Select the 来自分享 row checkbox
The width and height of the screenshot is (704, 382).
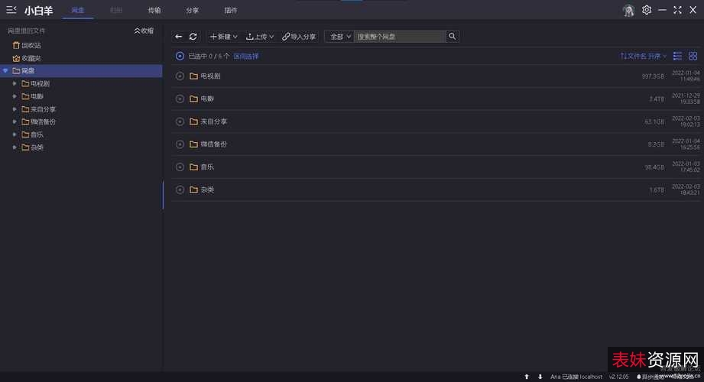point(180,121)
